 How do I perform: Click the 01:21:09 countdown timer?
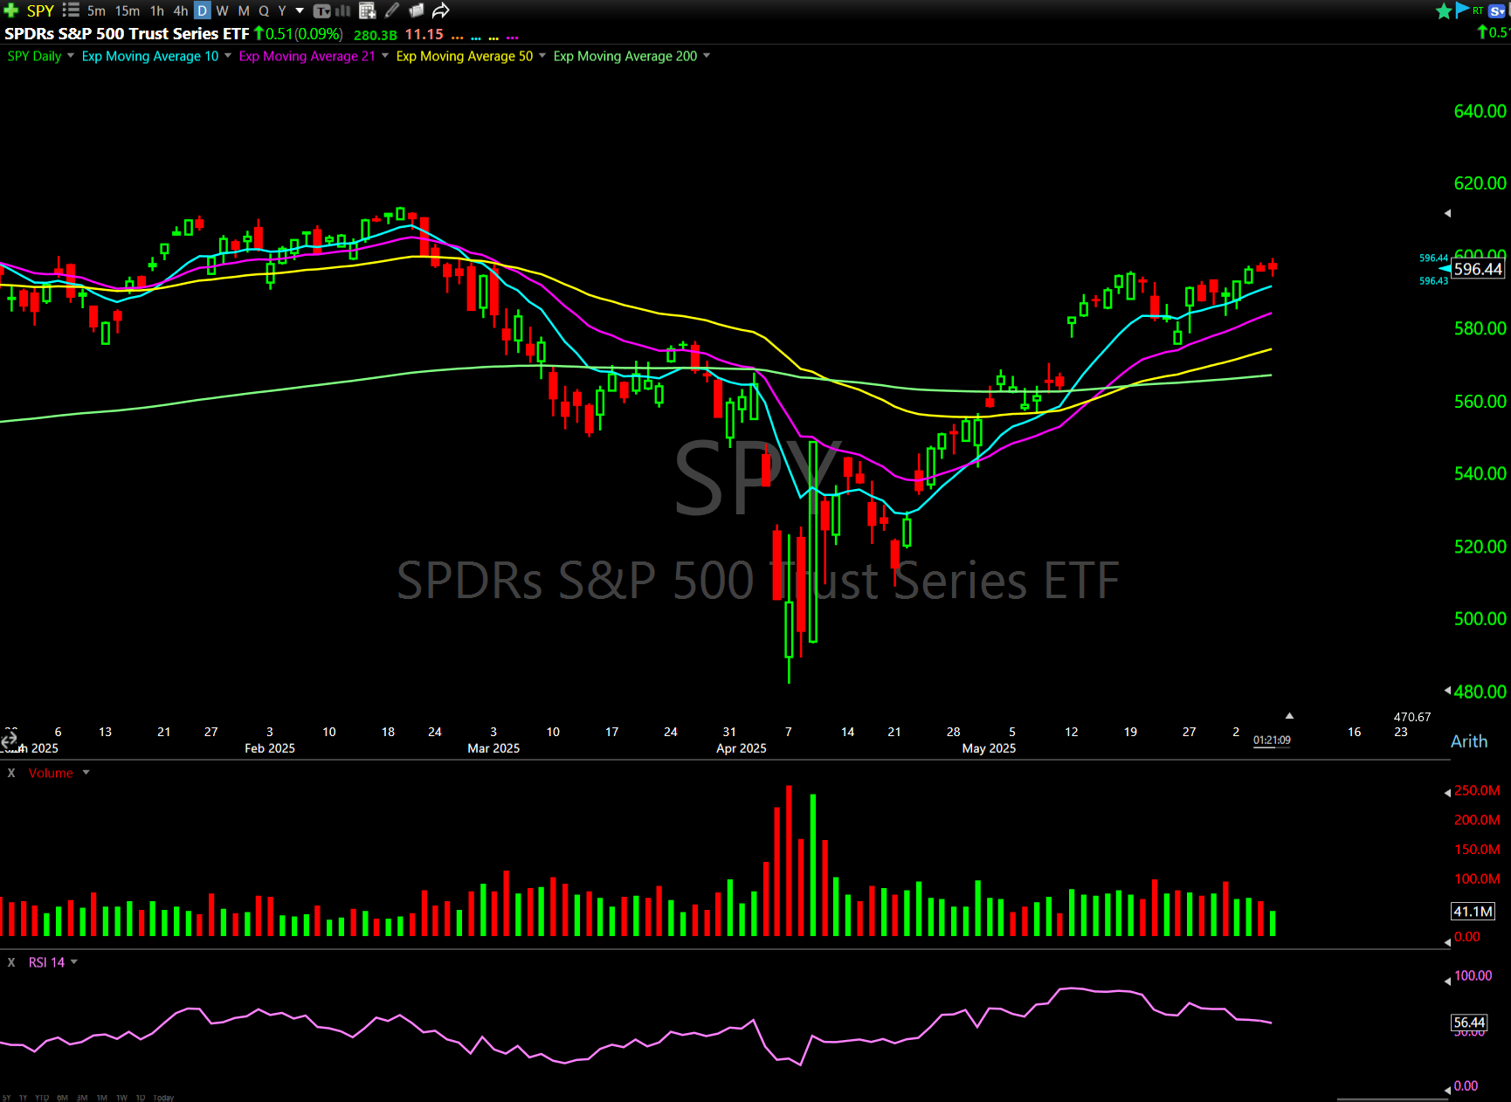tap(1272, 740)
